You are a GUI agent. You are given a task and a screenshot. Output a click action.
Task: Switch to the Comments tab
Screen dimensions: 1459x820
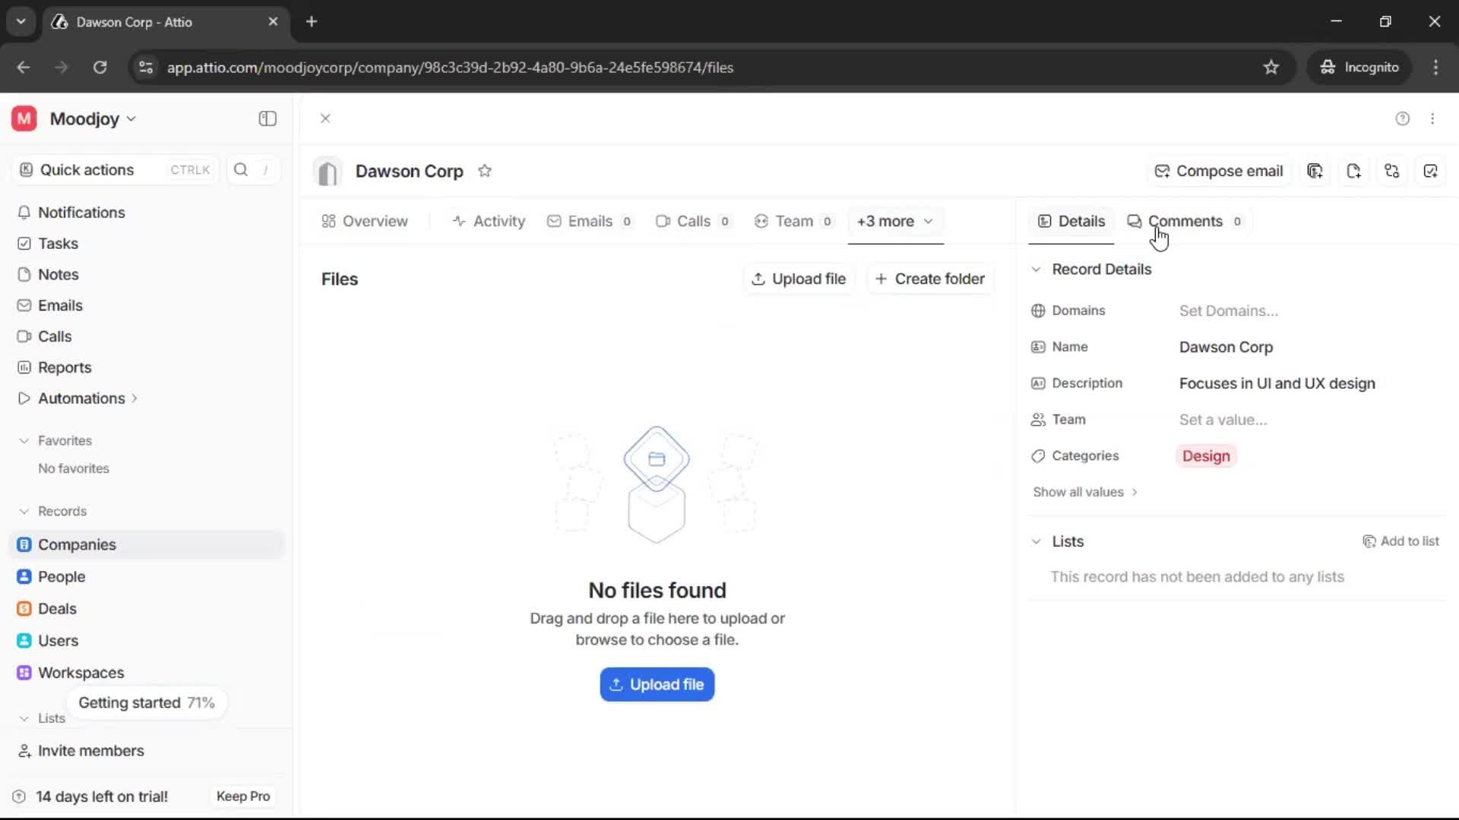pyautogui.click(x=1185, y=221)
